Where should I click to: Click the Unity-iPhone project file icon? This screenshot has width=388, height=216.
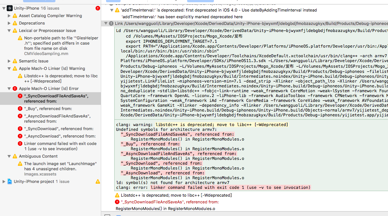pyautogui.click(x=10, y=181)
